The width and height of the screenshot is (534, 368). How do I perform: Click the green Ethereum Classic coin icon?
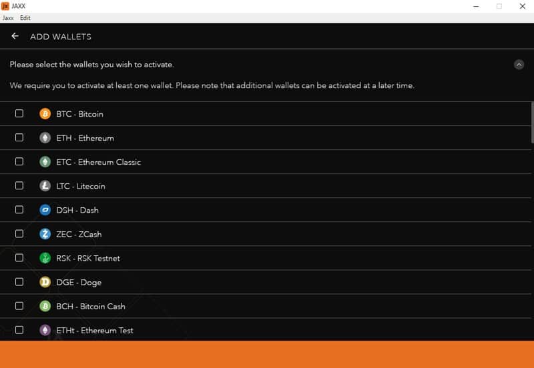point(45,162)
